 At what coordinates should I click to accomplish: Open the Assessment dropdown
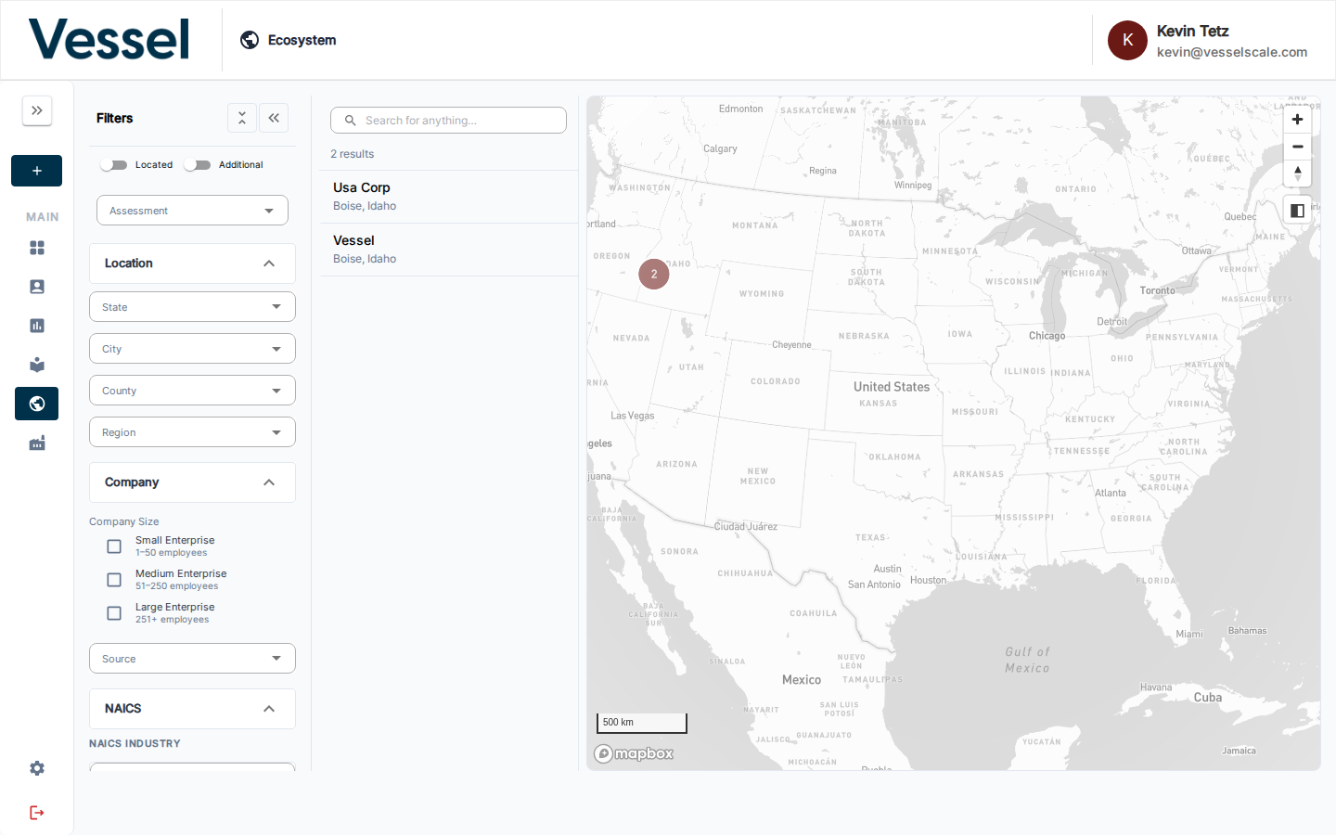(x=192, y=211)
